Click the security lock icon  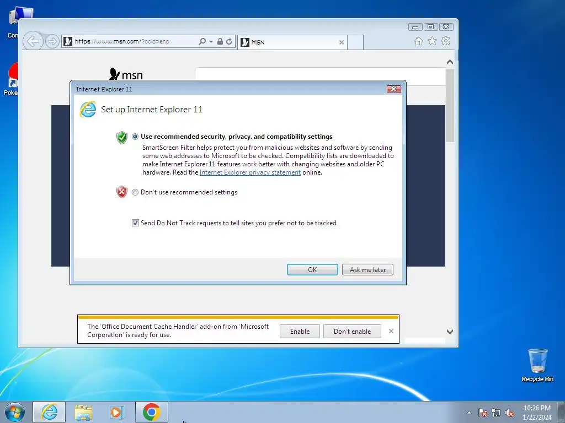tap(220, 41)
